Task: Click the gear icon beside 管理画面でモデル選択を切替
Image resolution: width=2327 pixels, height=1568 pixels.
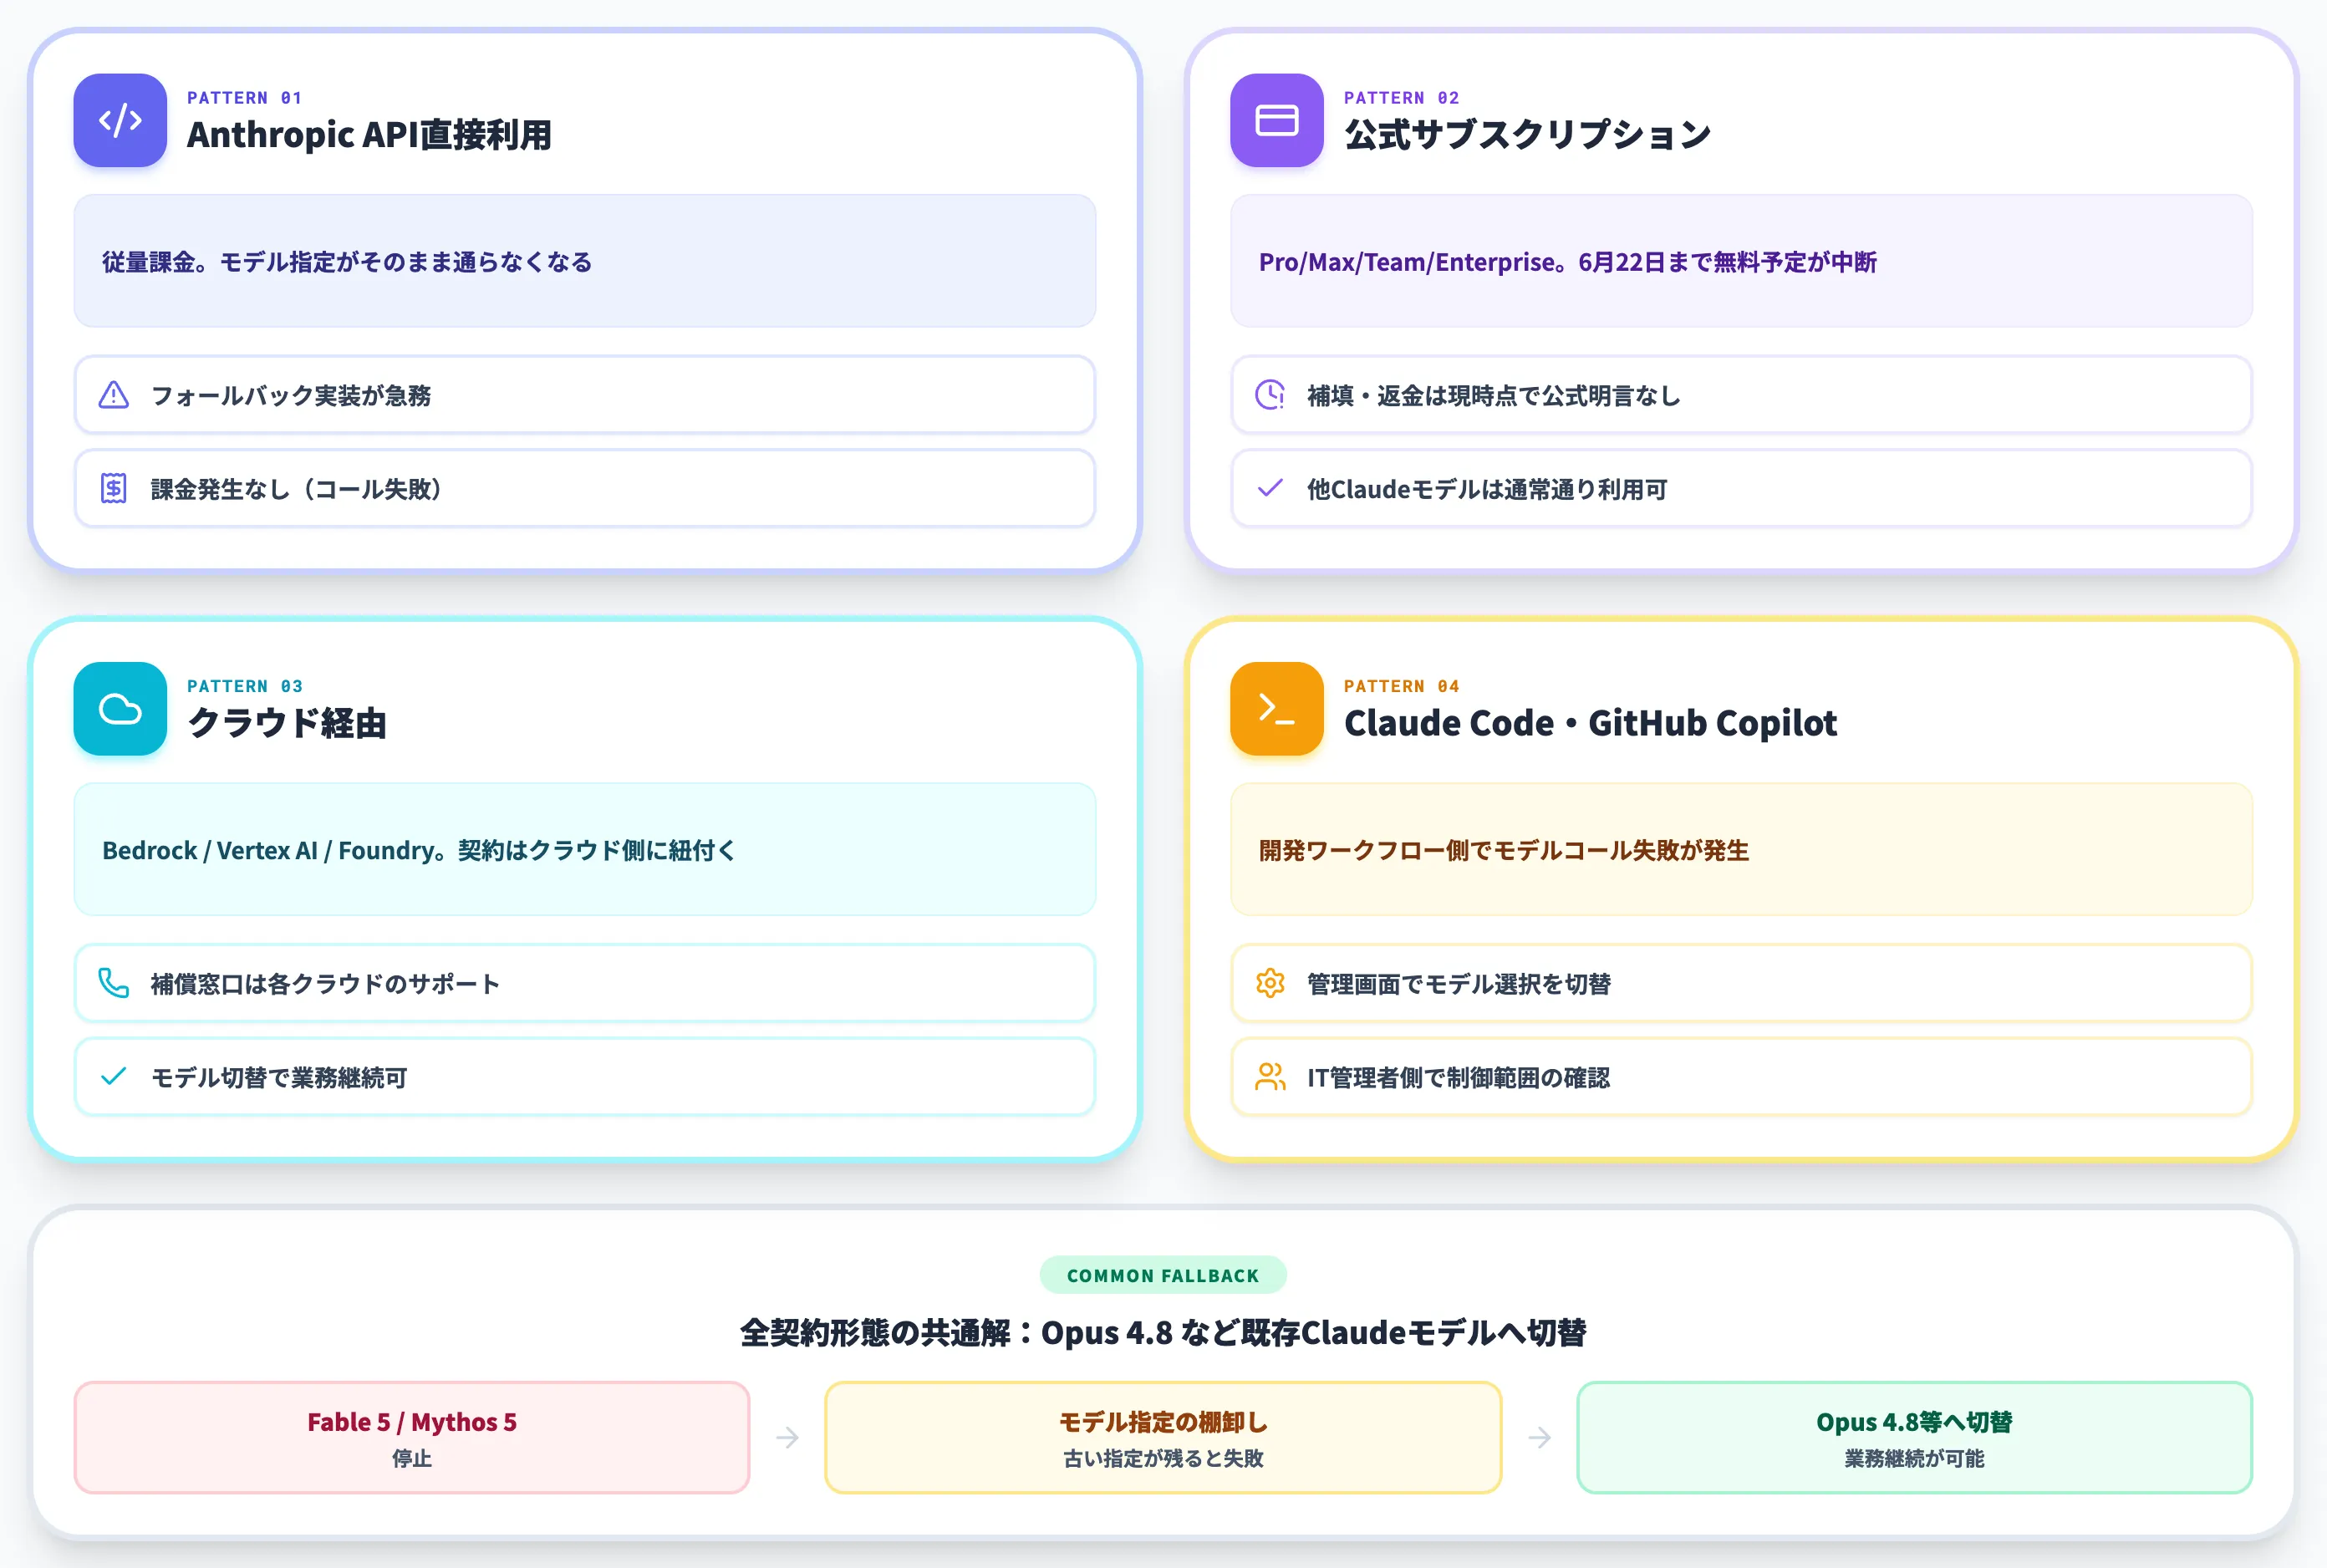Action: [1270, 983]
